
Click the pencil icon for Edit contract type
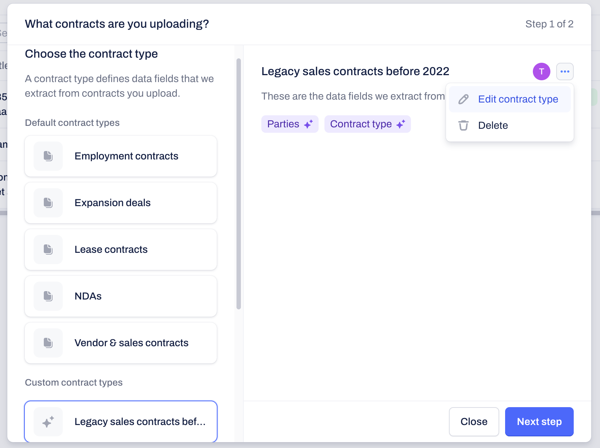tap(464, 99)
